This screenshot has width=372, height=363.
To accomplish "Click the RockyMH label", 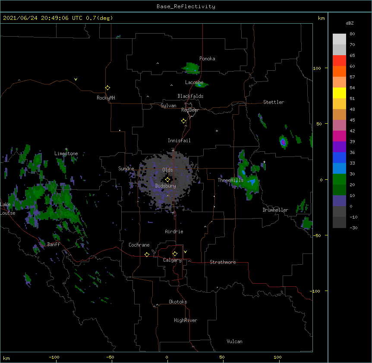I will (x=106, y=98).
